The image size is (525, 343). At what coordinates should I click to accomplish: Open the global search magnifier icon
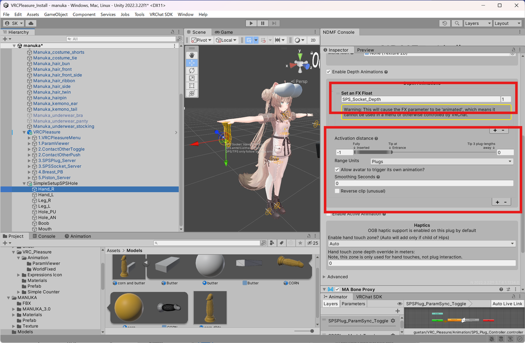pos(456,23)
